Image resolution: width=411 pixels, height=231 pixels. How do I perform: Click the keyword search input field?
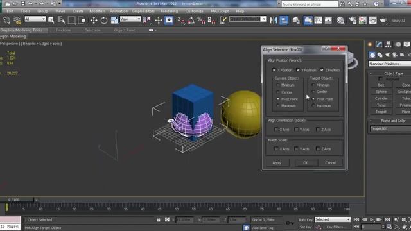310,4
